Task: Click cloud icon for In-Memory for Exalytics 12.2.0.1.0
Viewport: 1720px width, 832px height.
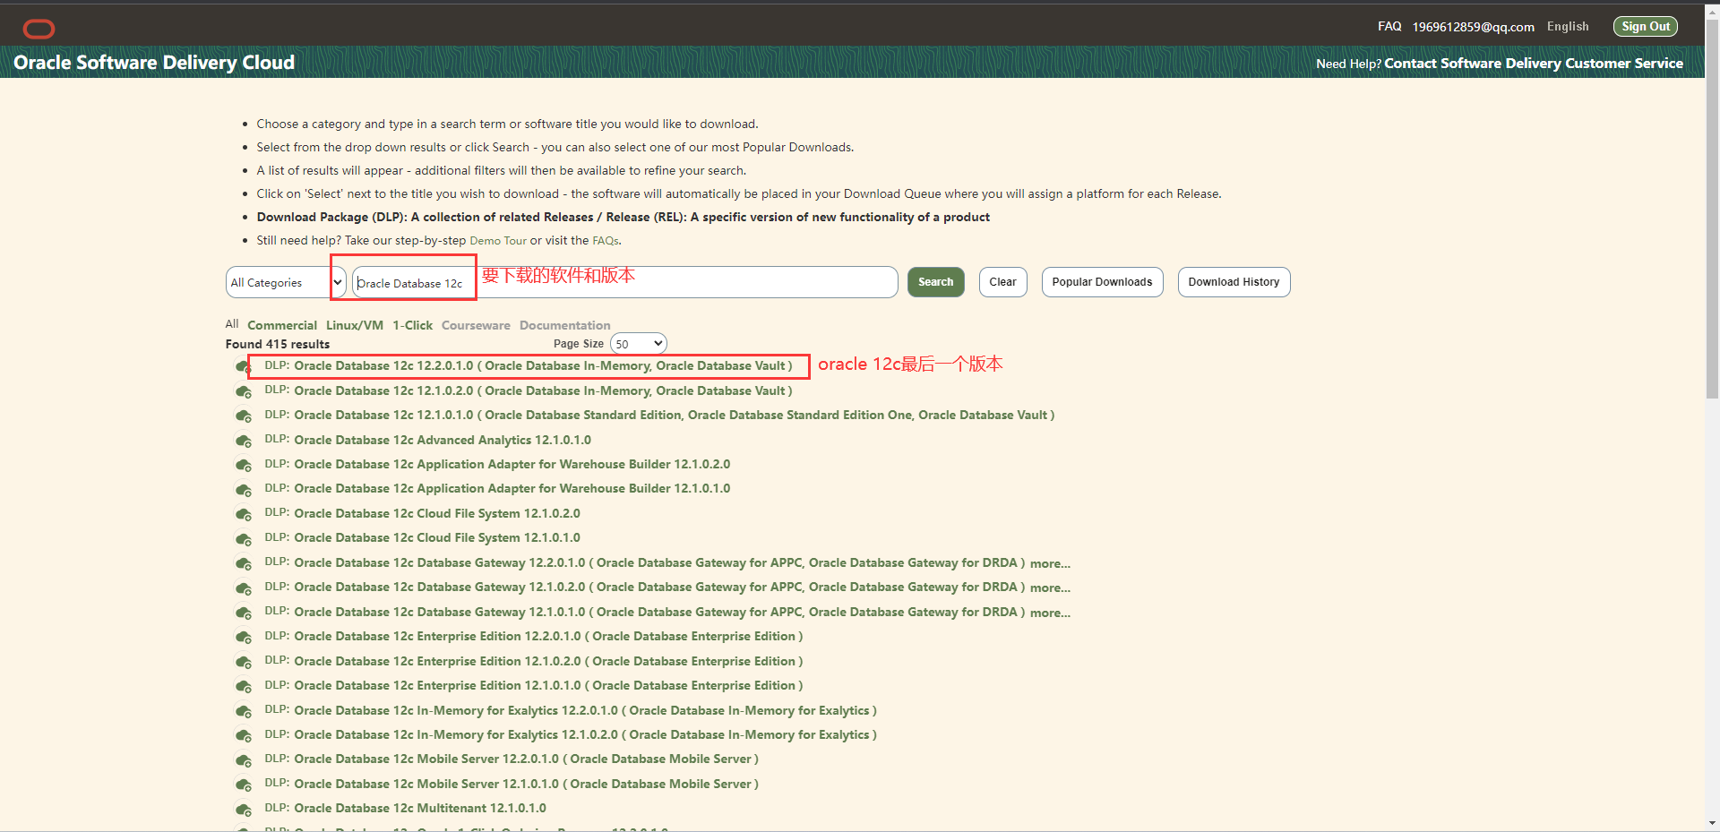Action: 243,711
